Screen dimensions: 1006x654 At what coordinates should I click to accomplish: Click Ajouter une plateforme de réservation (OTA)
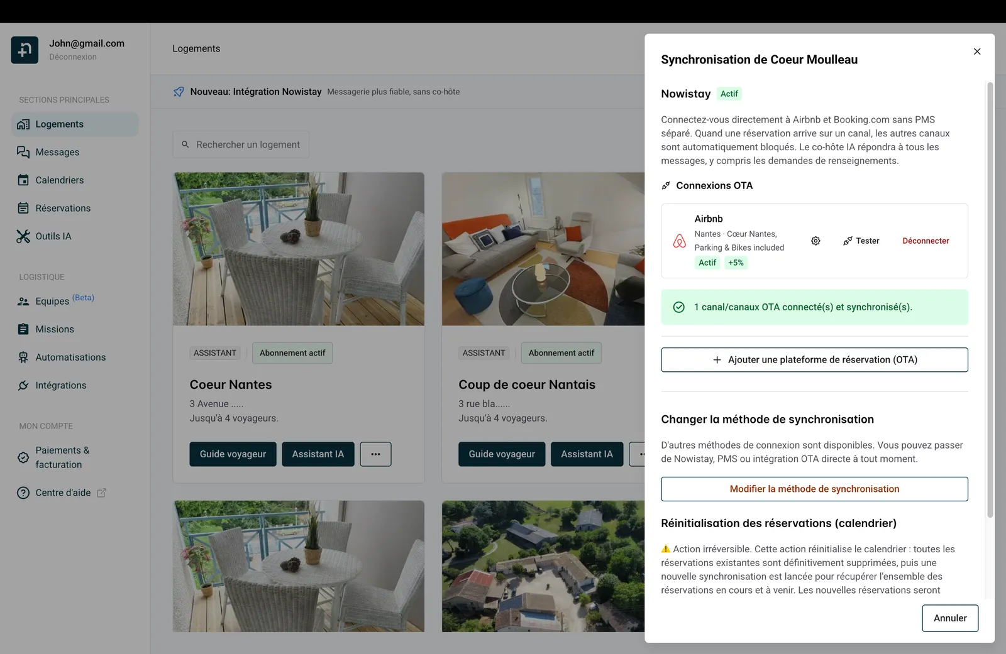coord(814,360)
